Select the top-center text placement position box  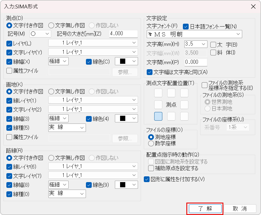click(171, 93)
